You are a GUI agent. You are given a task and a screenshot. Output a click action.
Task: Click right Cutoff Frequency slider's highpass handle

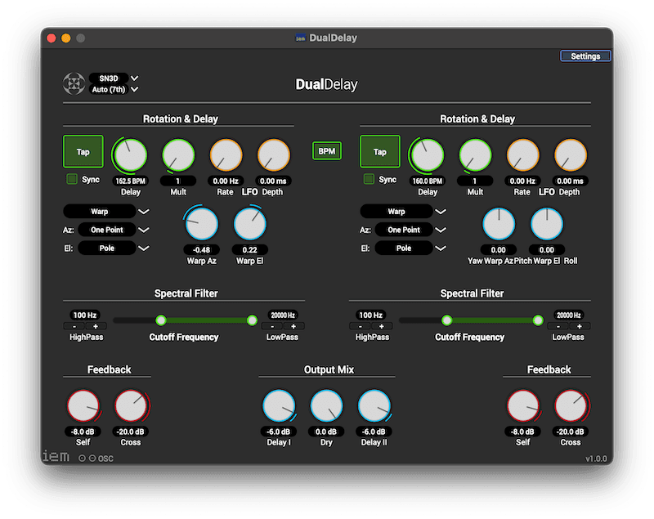pos(446,320)
